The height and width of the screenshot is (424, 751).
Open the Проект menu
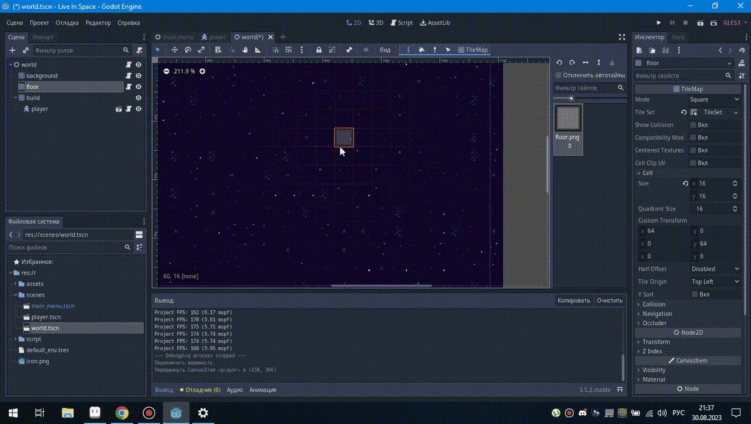39,23
